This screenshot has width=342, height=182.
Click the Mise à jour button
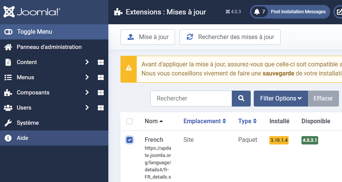[148, 37]
